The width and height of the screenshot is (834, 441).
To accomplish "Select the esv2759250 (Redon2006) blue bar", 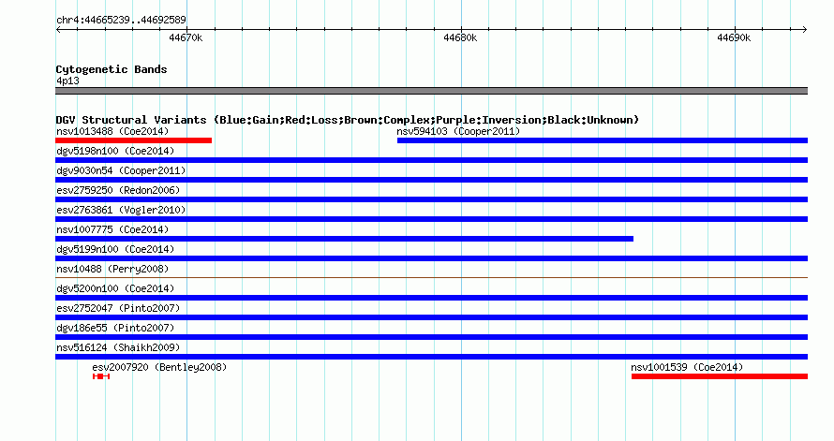I will click(431, 199).
